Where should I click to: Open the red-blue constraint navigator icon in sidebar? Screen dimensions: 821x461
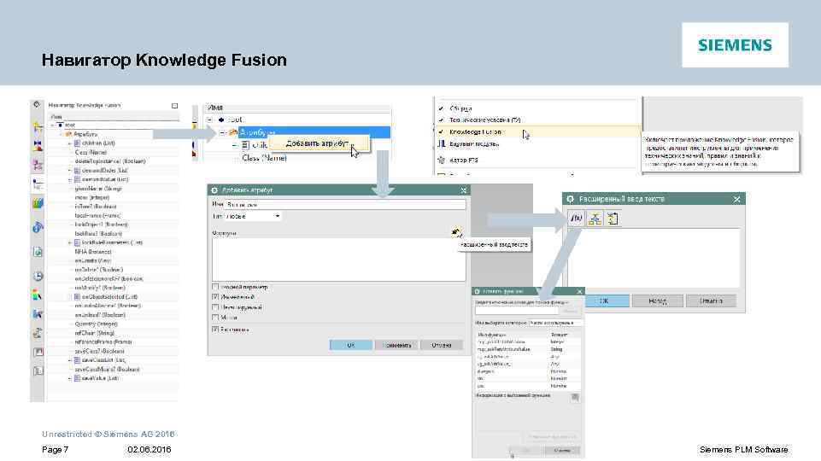pos(38,146)
